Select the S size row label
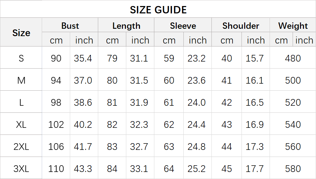The image size is (316, 179). pos(21,58)
